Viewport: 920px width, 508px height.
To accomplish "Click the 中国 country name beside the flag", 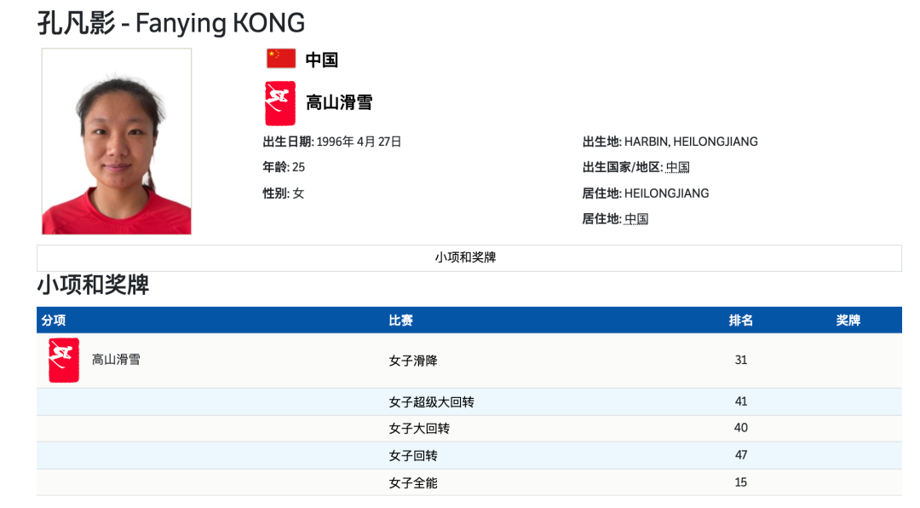I will point(321,60).
